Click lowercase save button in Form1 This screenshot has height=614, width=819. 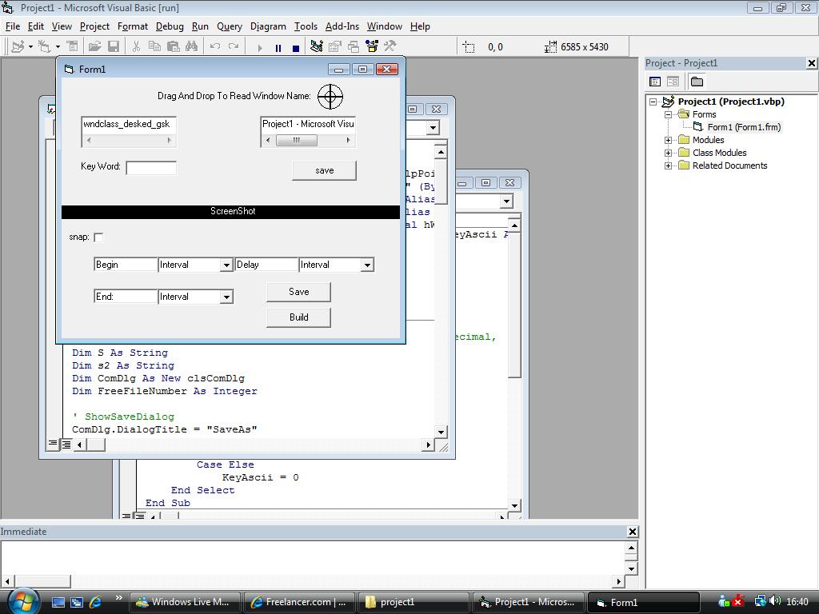pyautogui.click(x=325, y=171)
